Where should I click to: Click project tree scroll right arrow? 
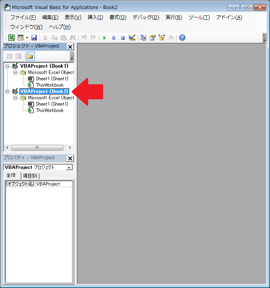click(70, 148)
